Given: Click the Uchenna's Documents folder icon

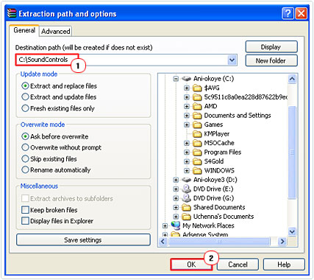Looking at the screenshot, I should [186, 217].
